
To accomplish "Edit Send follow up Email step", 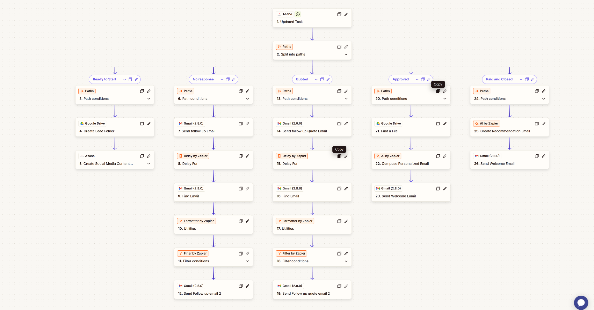I will (248, 124).
